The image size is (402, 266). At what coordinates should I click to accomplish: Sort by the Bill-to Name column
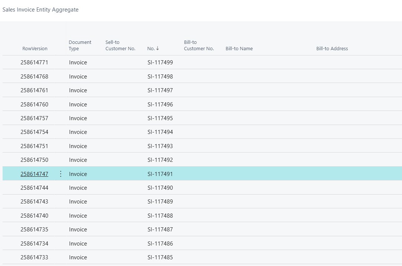[x=239, y=48]
